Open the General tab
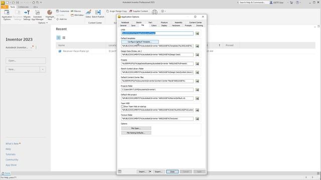321x180 pixels. click(x=123, y=25)
